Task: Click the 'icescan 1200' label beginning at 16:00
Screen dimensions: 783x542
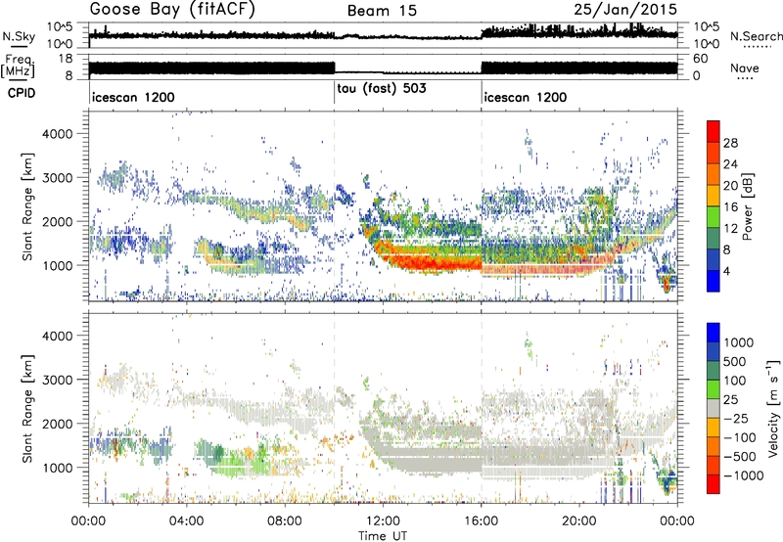Action: point(526,97)
